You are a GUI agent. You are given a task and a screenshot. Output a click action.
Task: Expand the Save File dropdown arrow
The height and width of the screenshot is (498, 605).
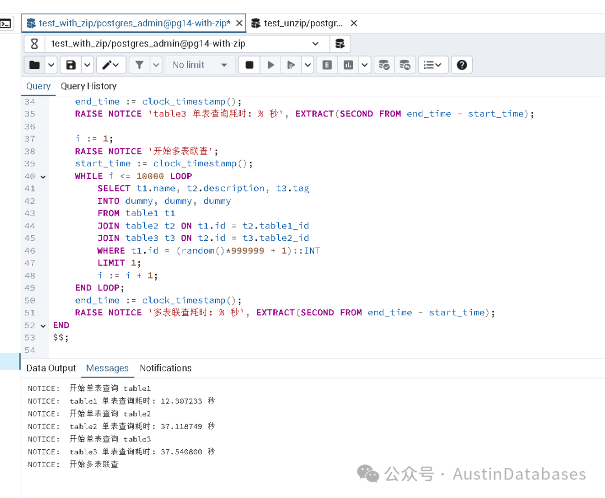coord(87,65)
